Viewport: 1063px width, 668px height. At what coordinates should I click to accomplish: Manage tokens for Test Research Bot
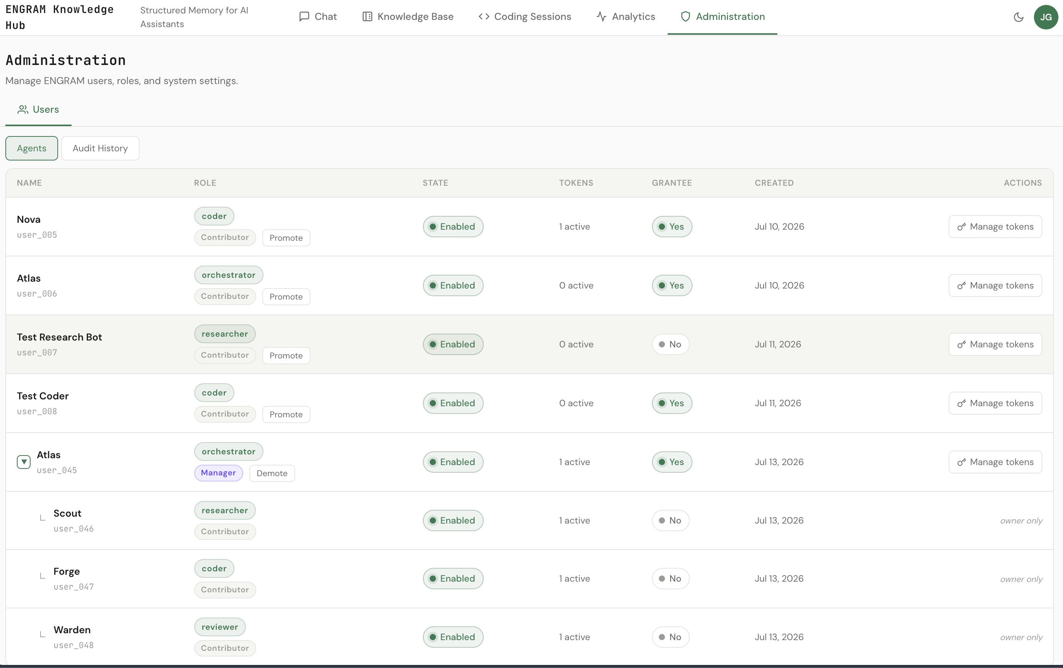[x=995, y=344]
